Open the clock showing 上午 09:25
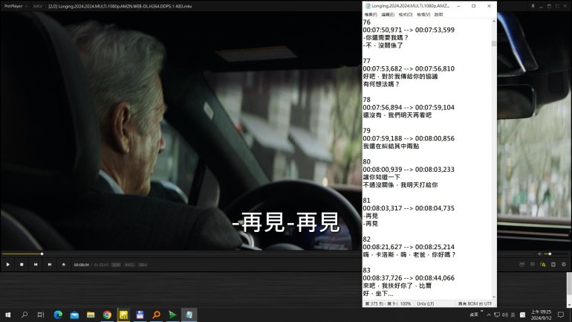This screenshot has width=572, height=322. (x=541, y=315)
